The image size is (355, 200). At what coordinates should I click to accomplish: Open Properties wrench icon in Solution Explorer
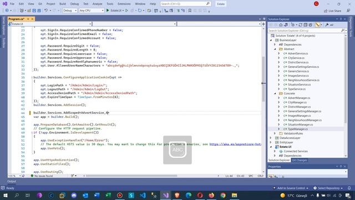point(327,25)
